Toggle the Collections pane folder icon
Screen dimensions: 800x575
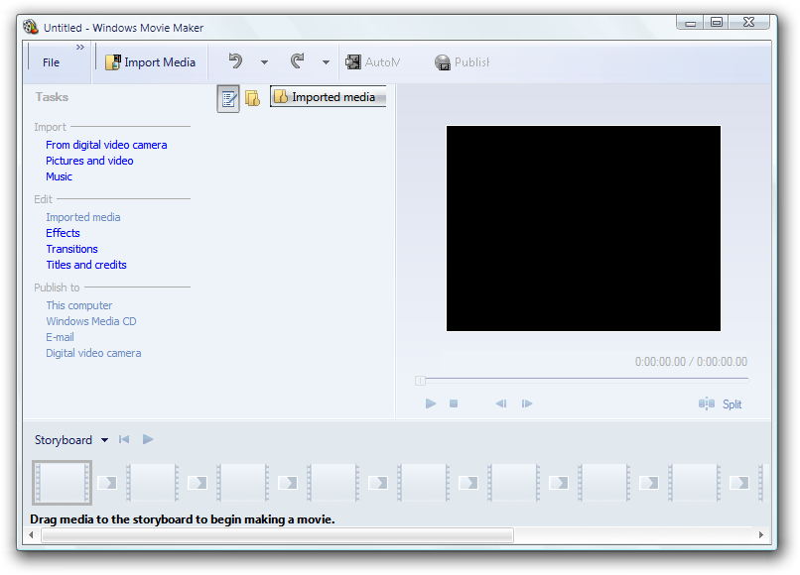pyautogui.click(x=253, y=98)
